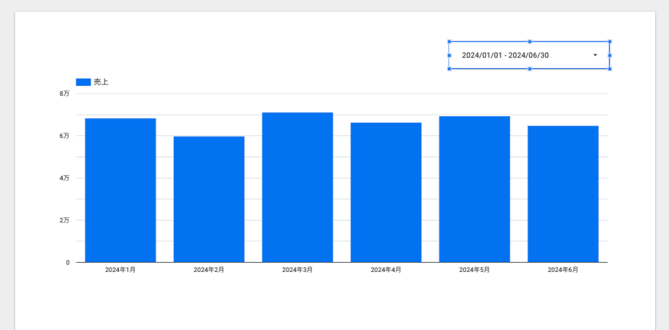Click the bottom-left resize handle of date control

[x=450, y=69]
